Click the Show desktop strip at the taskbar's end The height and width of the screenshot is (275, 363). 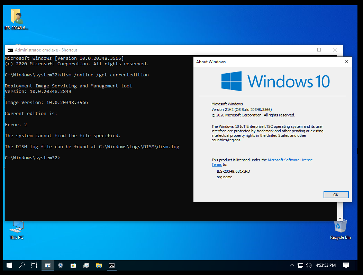pyautogui.click(x=356, y=265)
